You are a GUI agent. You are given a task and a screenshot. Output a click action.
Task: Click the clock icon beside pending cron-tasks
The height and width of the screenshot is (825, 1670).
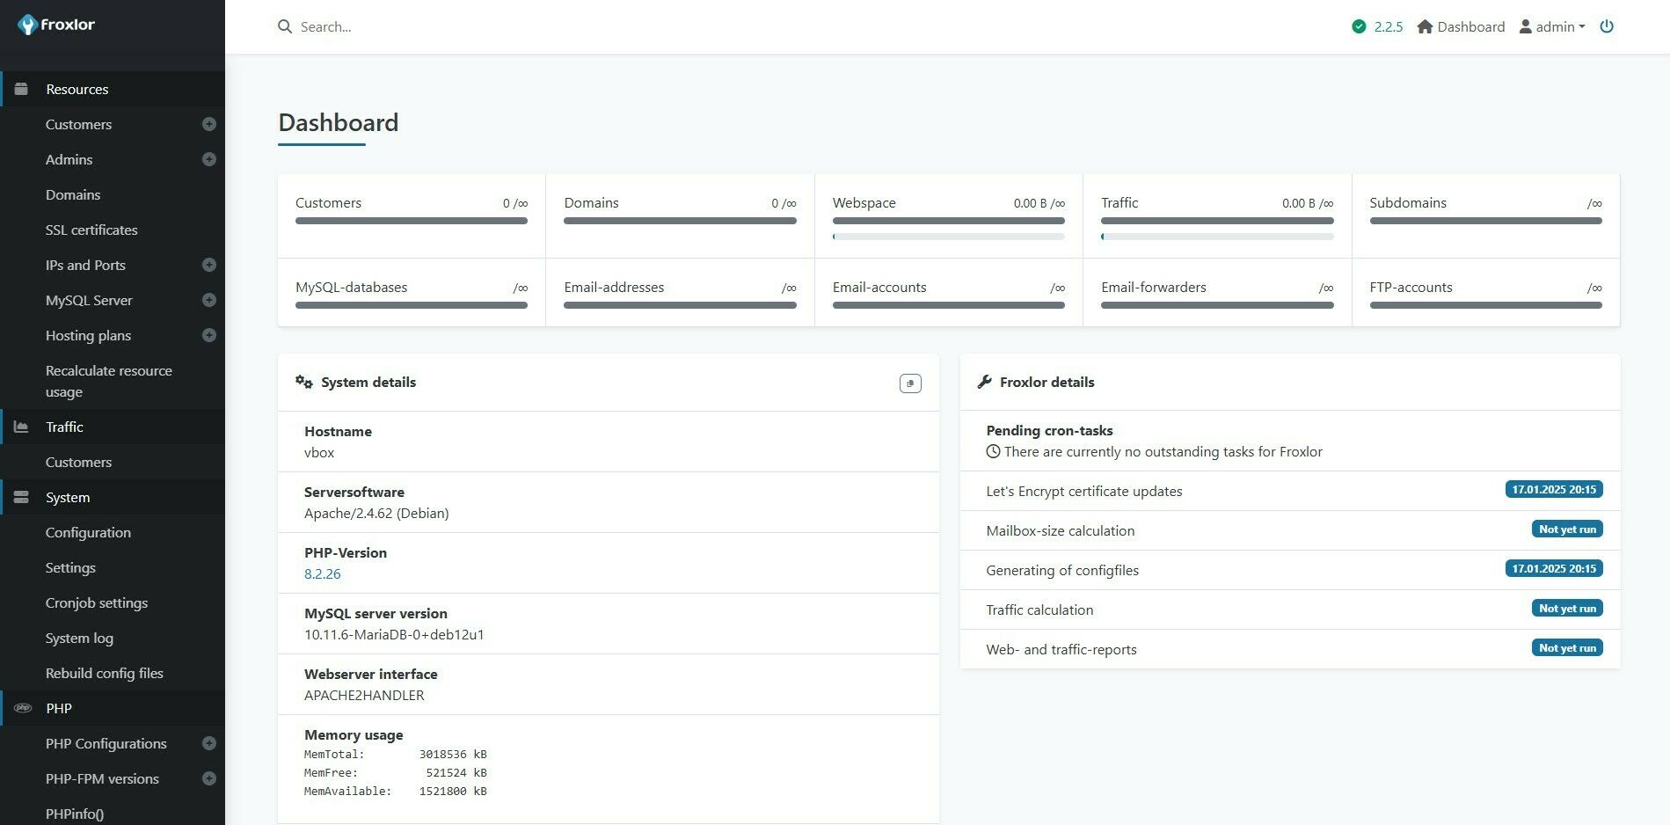pyautogui.click(x=994, y=451)
